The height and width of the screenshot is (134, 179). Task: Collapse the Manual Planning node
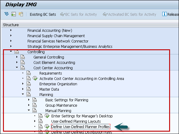click(x=29, y=111)
